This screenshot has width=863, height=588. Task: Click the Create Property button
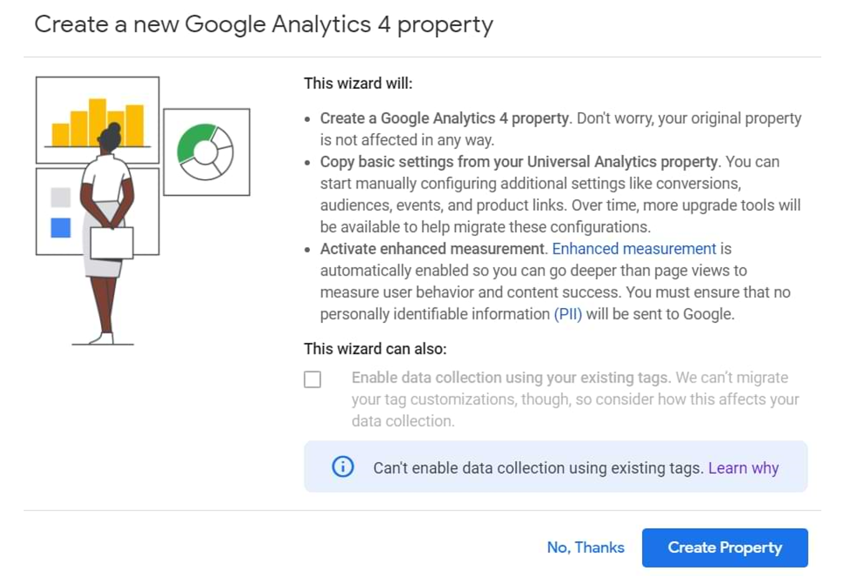[725, 548]
